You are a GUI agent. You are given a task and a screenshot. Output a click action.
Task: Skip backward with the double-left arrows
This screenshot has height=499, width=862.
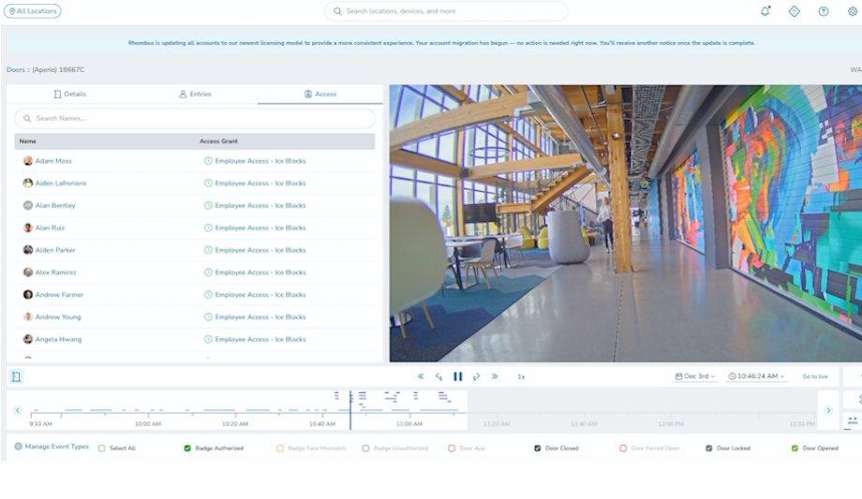(420, 376)
